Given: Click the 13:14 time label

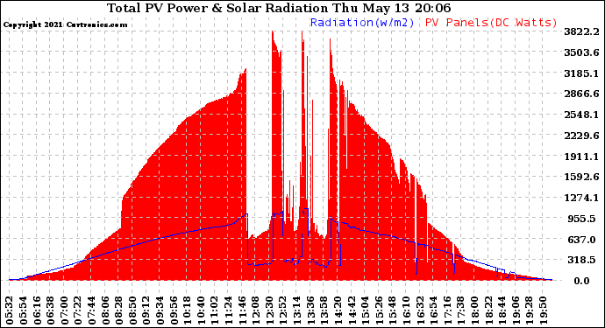Looking at the screenshot, I should coord(297,311).
